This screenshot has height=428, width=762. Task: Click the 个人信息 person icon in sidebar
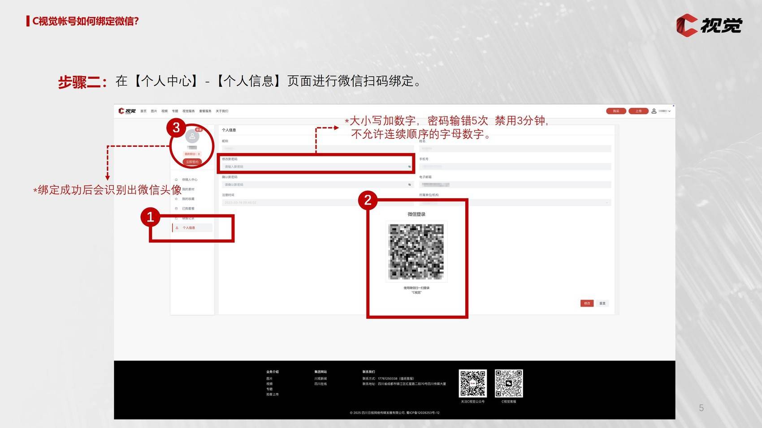pyautogui.click(x=177, y=228)
